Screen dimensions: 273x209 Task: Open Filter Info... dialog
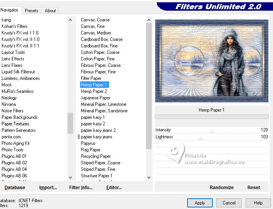(81, 187)
